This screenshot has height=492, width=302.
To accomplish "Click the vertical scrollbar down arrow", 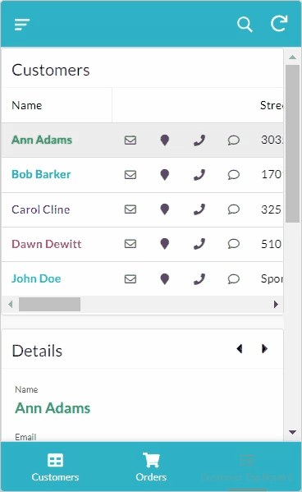I will [293, 432].
